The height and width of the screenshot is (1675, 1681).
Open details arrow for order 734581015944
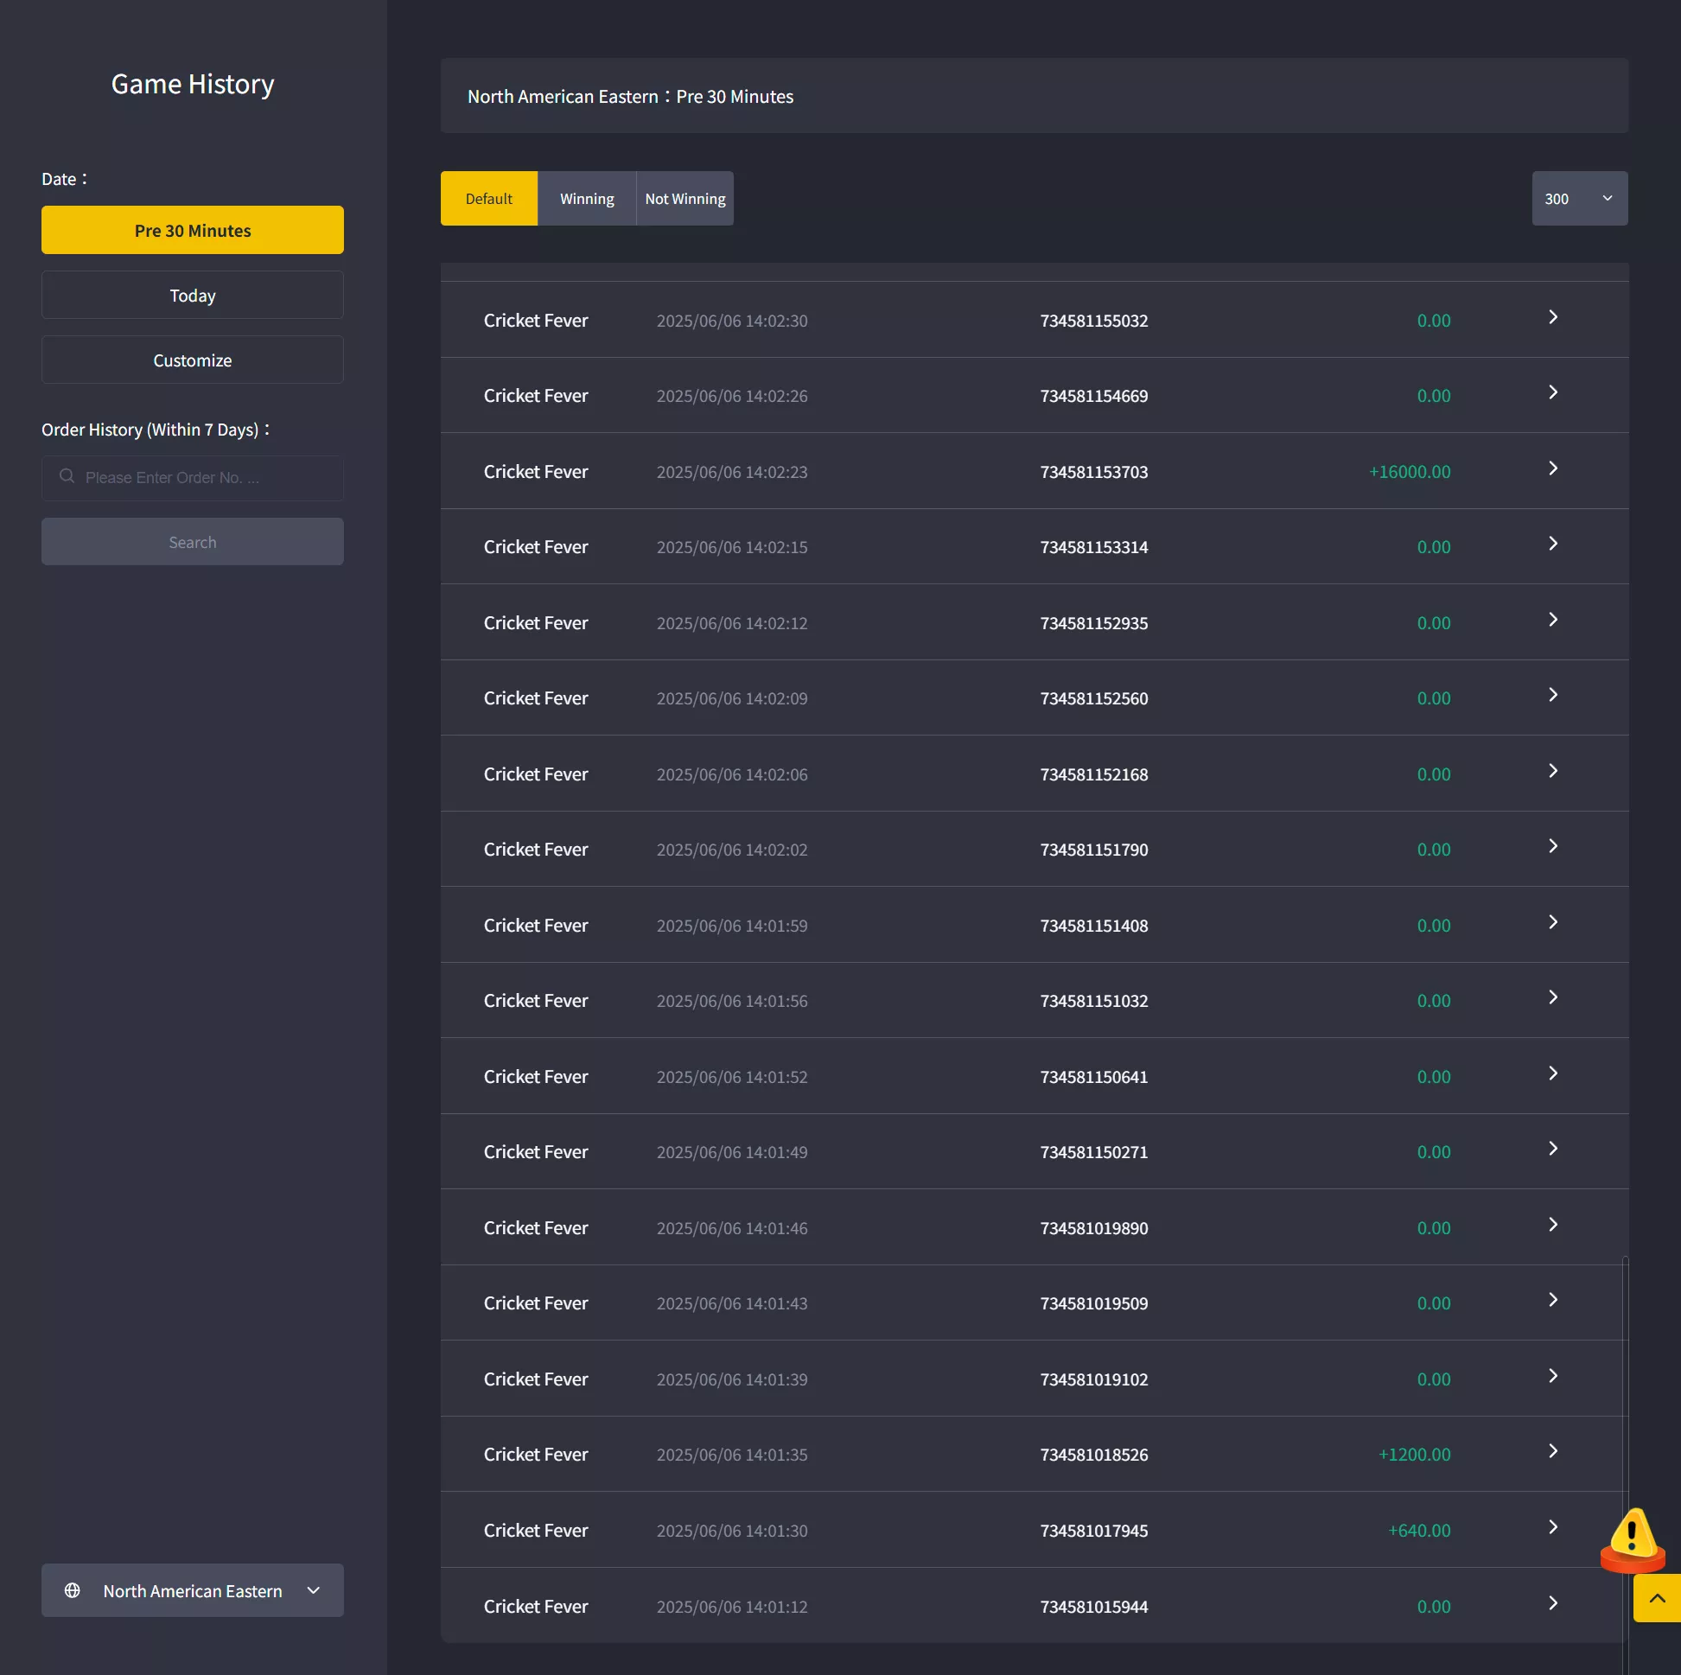coord(1553,1602)
